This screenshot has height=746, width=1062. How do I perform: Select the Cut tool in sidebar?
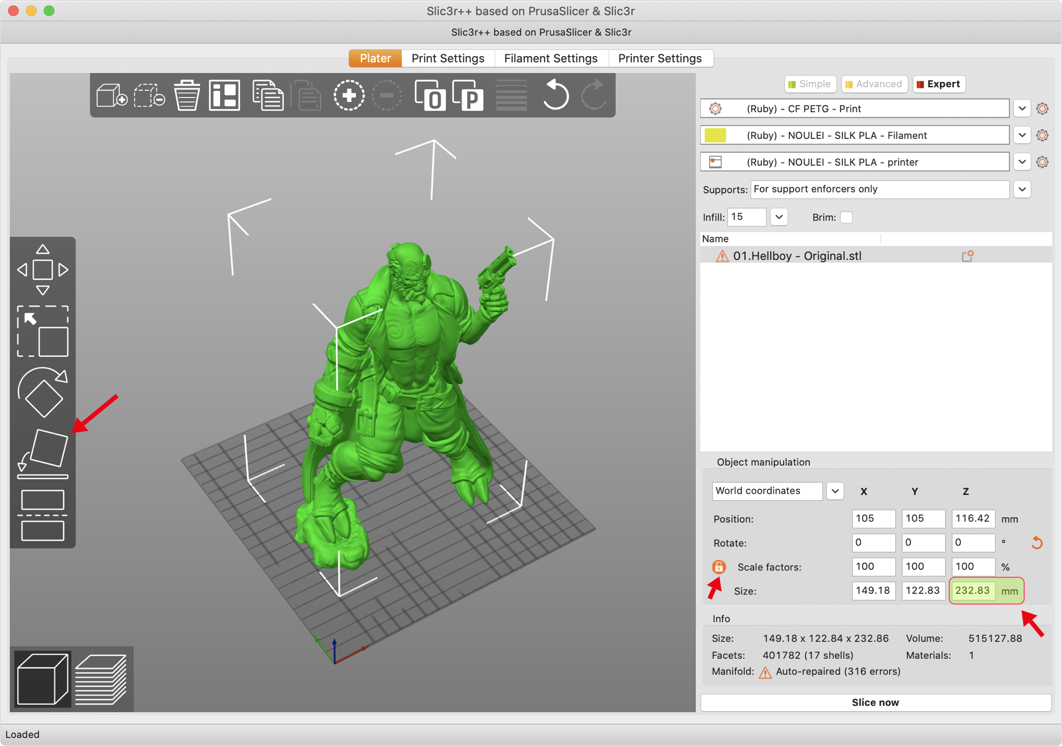43,514
